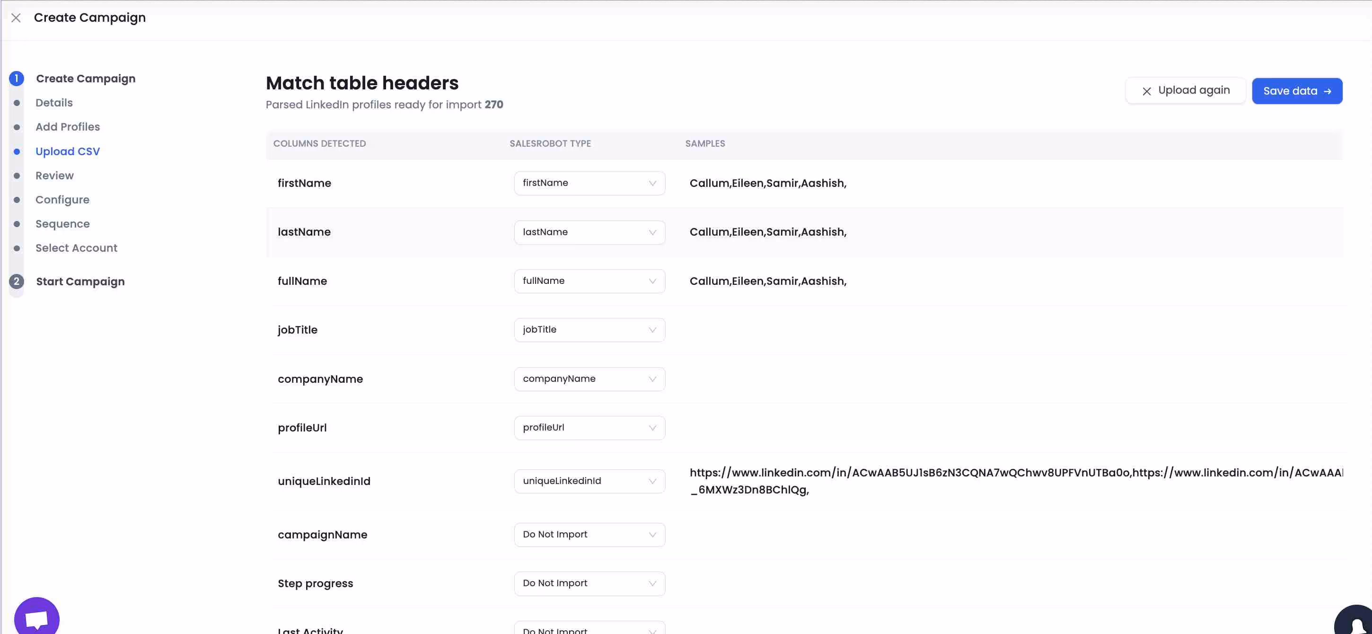
Task: Click the step 2 circle badge
Action: tap(17, 282)
